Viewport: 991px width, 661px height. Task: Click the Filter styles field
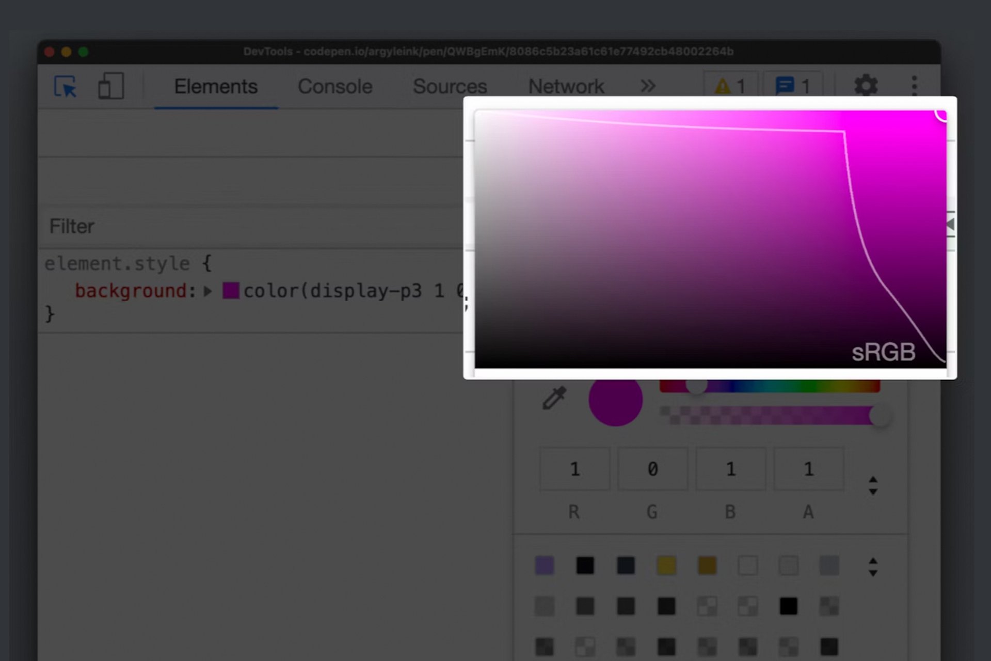click(250, 226)
